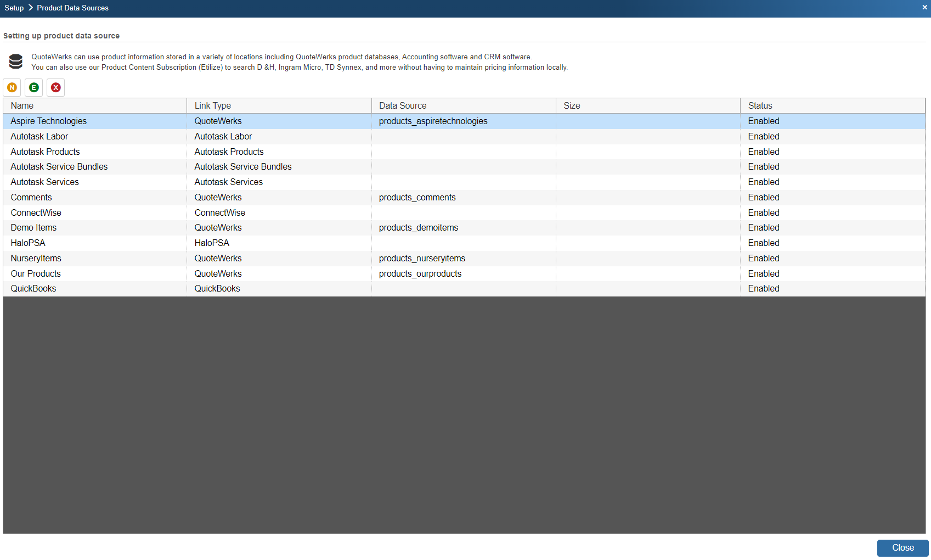
Task: Click the Enabled status of Demo Items
Action: [x=764, y=228]
